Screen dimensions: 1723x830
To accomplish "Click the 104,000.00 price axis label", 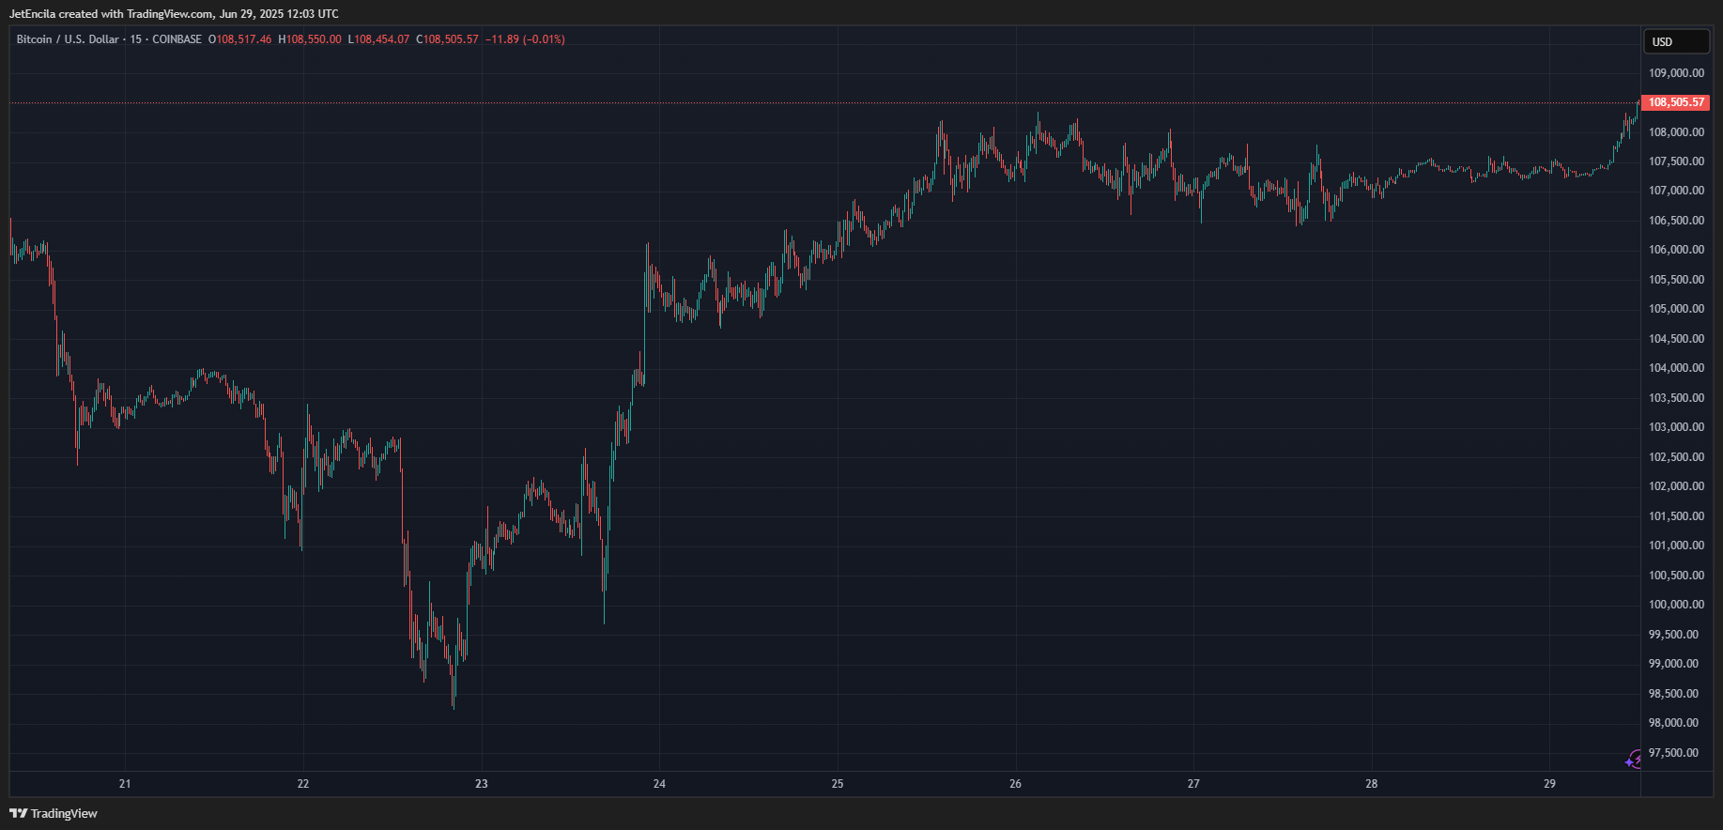I will (x=1676, y=368).
